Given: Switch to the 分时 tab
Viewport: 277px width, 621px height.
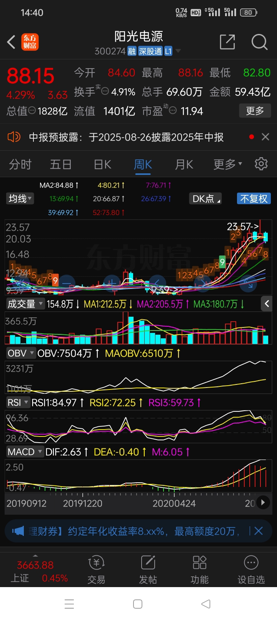Looking at the screenshot, I should point(20,164).
